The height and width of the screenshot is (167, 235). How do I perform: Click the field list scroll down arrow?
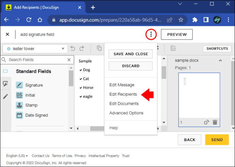tap(71, 128)
